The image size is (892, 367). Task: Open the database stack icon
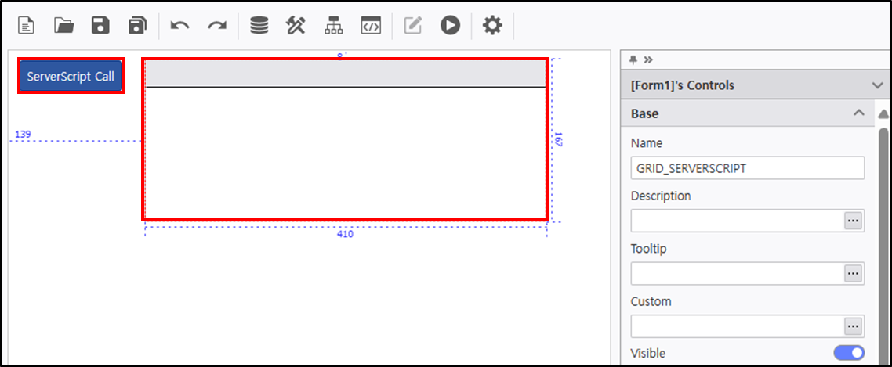259,26
